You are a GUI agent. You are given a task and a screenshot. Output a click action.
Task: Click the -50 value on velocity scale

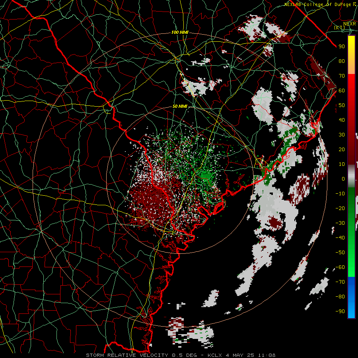pos(340,253)
